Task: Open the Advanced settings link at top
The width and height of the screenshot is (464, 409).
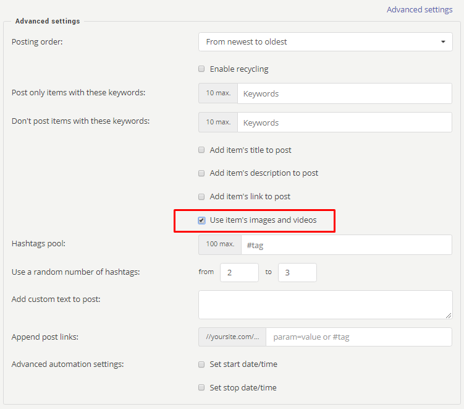Action: click(420, 9)
